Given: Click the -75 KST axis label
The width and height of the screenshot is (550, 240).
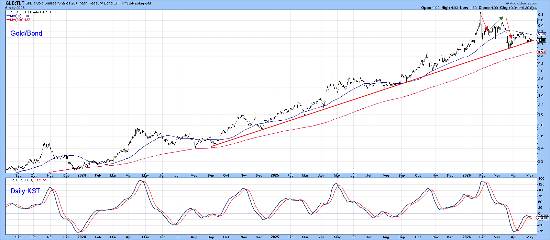Looking at the screenshot, I should pyautogui.click(x=541, y=231).
